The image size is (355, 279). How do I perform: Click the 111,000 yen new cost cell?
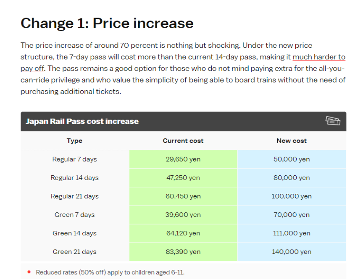(292, 233)
